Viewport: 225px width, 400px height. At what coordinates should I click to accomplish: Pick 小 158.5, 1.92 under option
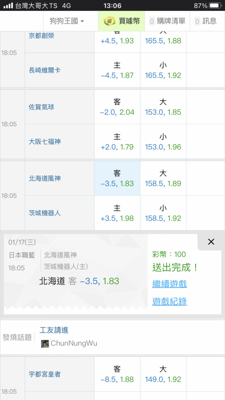(x=163, y=213)
